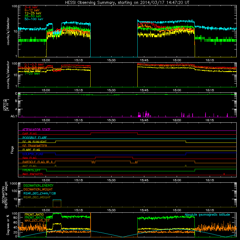Click the PARTICLE_FLAG label
240x240 pixels.
34,162
